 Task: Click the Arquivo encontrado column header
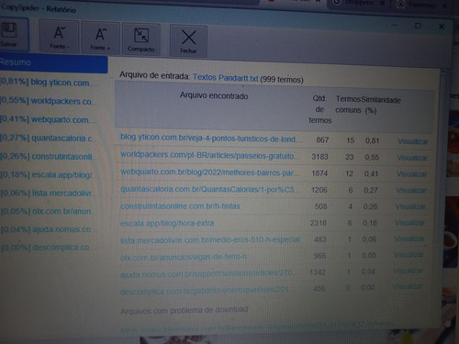pyautogui.click(x=214, y=96)
